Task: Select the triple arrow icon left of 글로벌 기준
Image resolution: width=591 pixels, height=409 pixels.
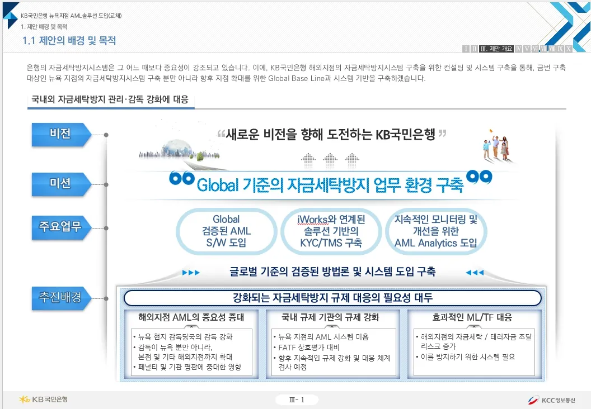Action: click(190, 272)
